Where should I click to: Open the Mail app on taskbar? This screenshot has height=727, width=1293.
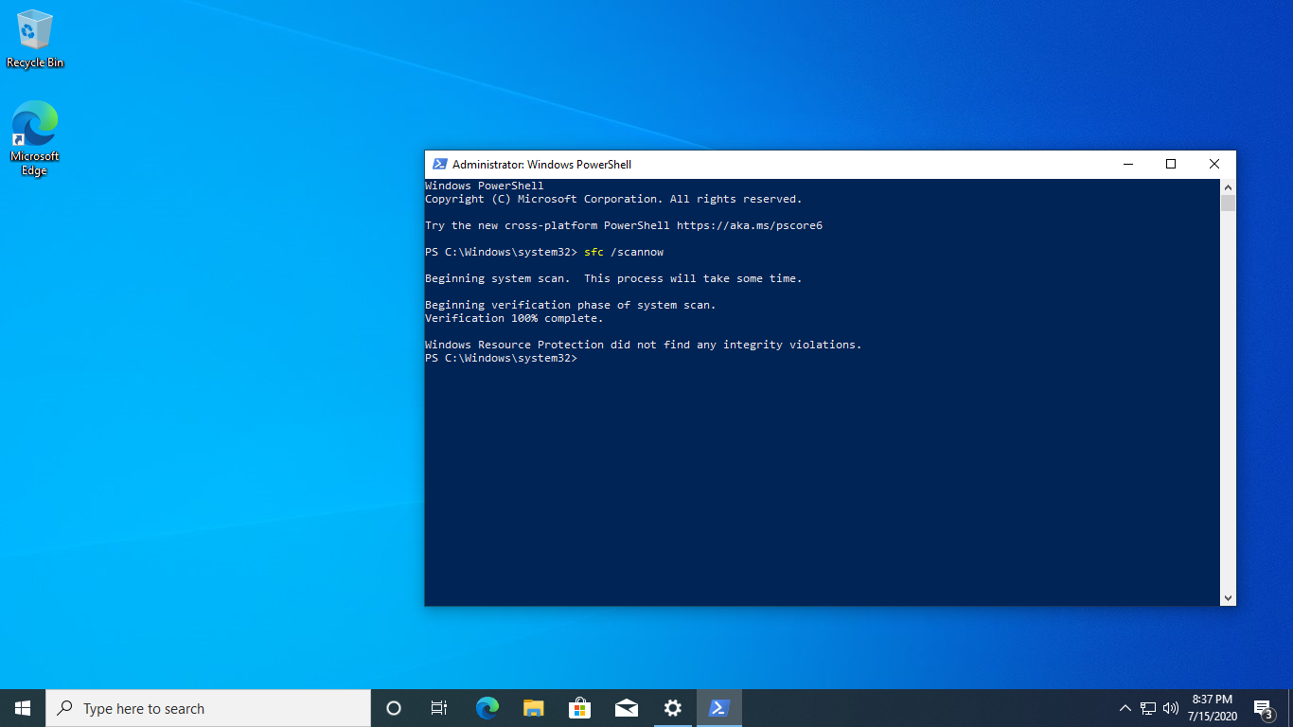626,708
